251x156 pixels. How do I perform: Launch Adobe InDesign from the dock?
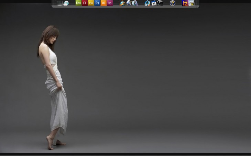[110, 3]
